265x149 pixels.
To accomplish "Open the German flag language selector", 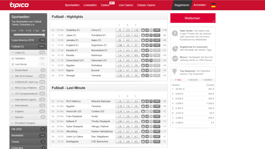I will pyautogui.click(x=213, y=5).
